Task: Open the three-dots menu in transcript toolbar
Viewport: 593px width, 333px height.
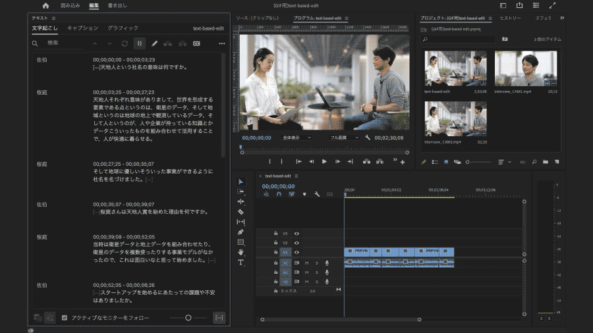Action: [222, 44]
